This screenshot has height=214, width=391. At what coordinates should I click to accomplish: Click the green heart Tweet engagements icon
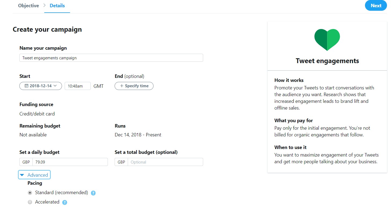pos(327,40)
